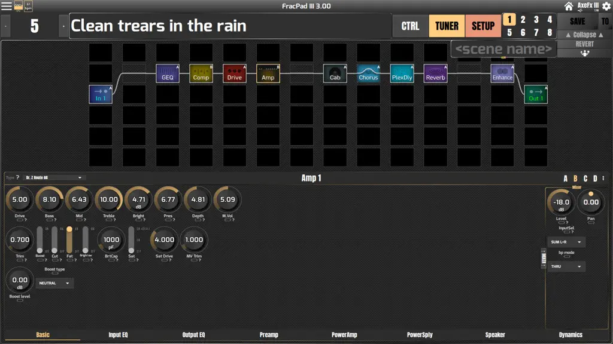Screen dimensions: 613x344
Task: Select the Chorus effect block
Action: pos(368,73)
